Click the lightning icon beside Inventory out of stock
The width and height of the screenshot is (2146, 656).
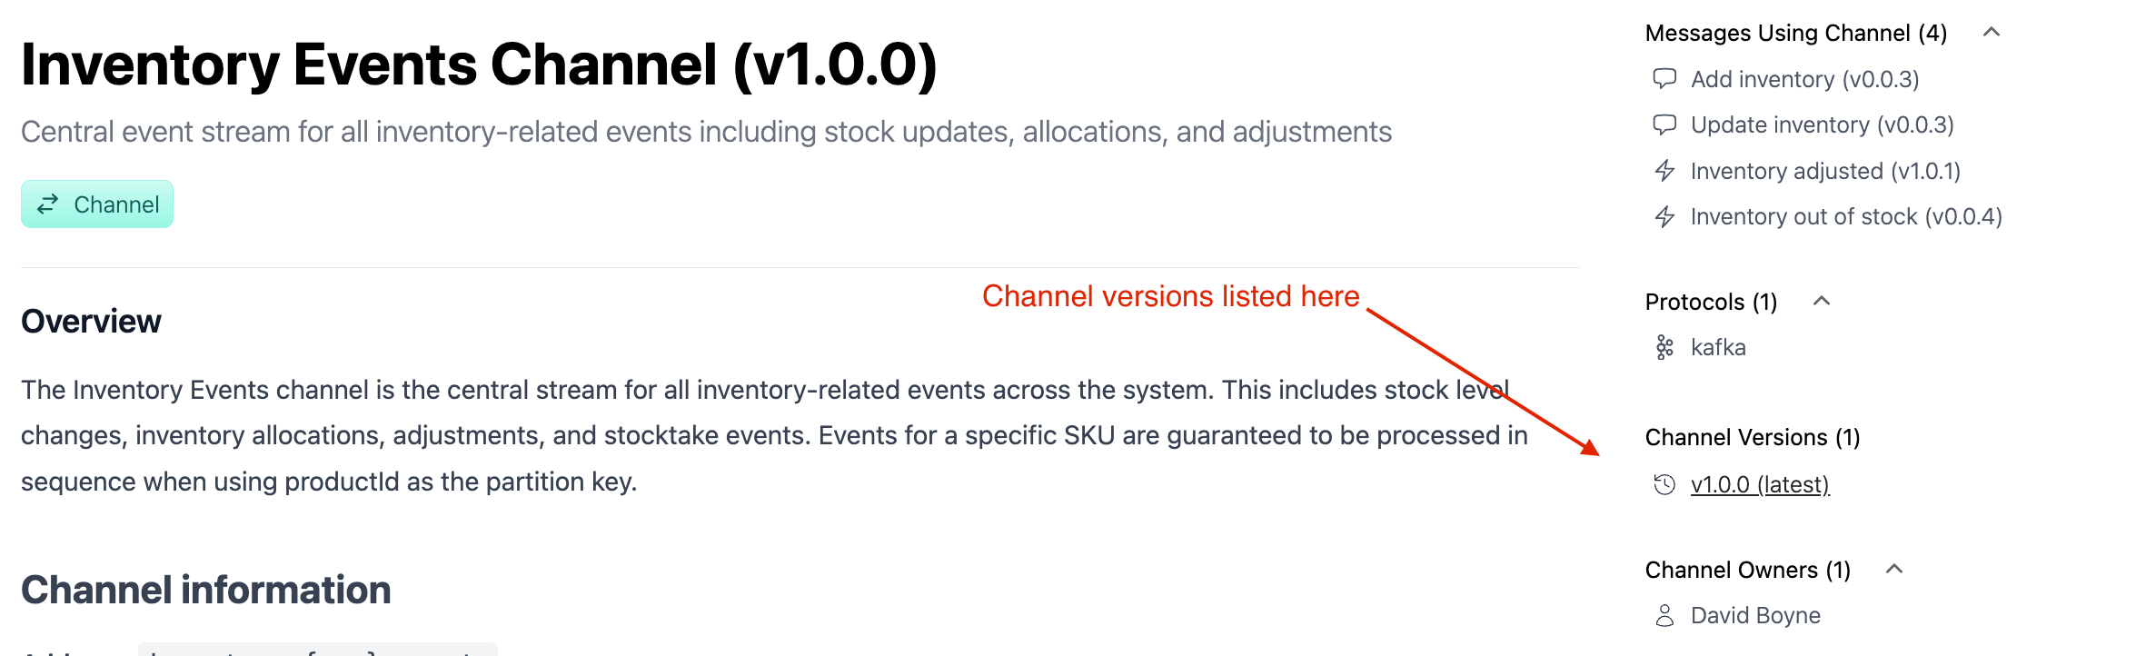pyautogui.click(x=1664, y=216)
